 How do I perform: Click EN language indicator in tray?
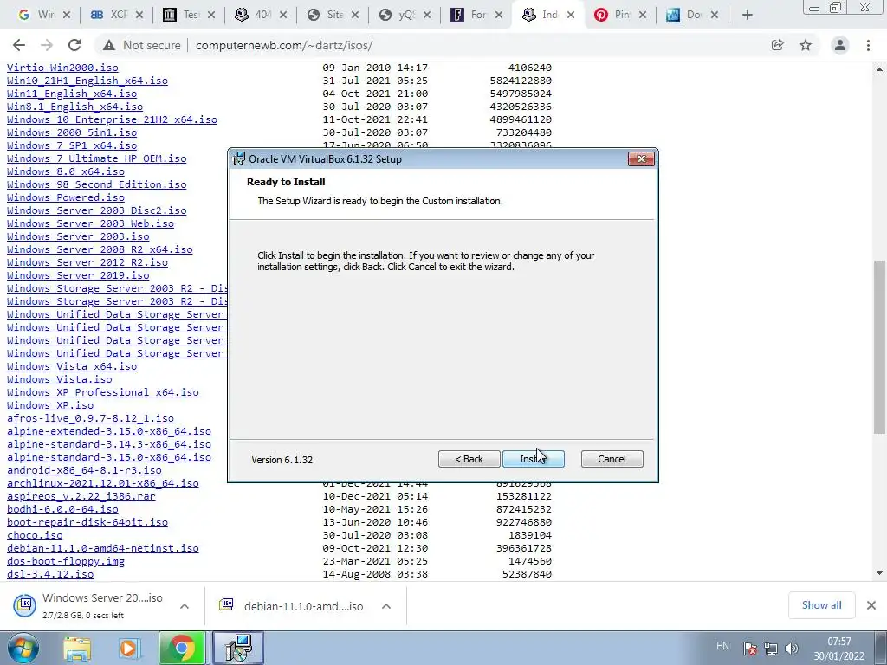pyautogui.click(x=723, y=646)
